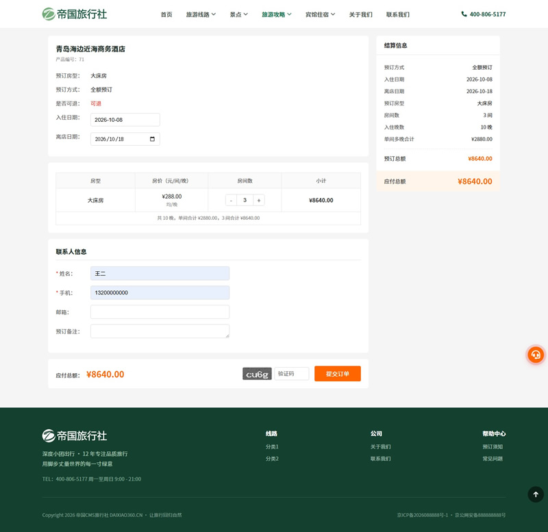Screen dimensions: 548x532
Task: Open the calendar picker in 离店日期 field
Action: [152, 139]
